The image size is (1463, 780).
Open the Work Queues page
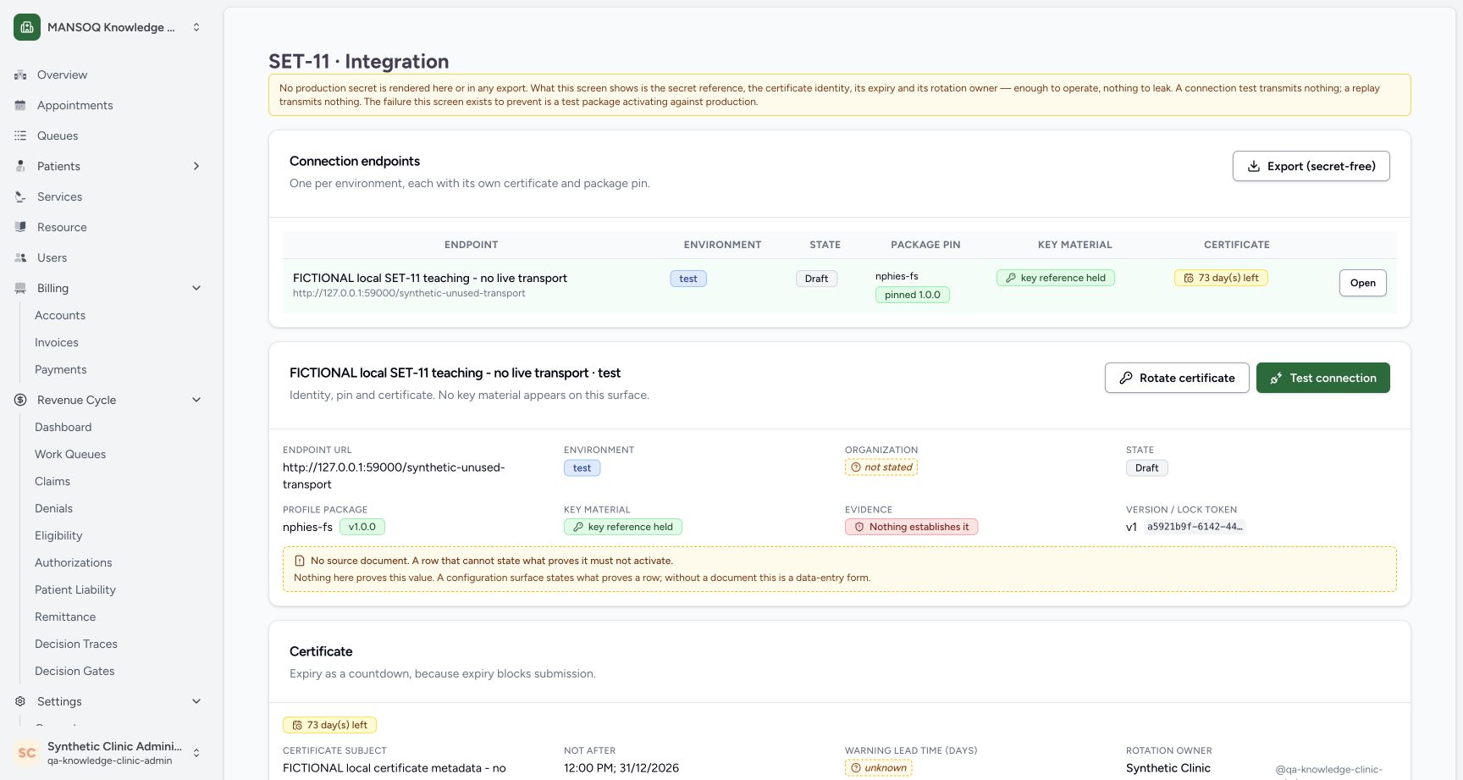70,454
